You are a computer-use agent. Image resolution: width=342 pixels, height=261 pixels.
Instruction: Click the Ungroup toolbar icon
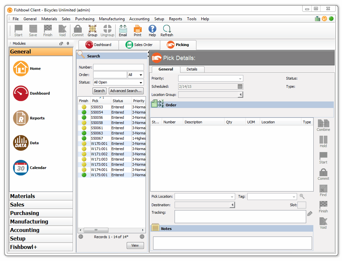coord(107,31)
